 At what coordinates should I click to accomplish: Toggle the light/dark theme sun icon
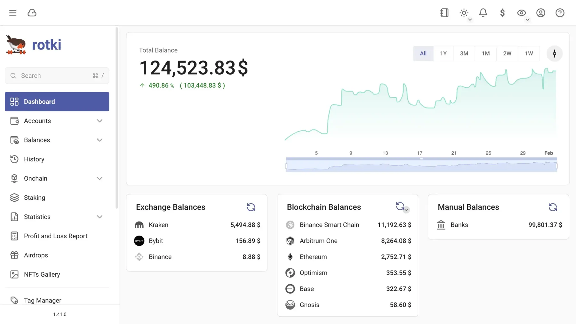pos(464,12)
